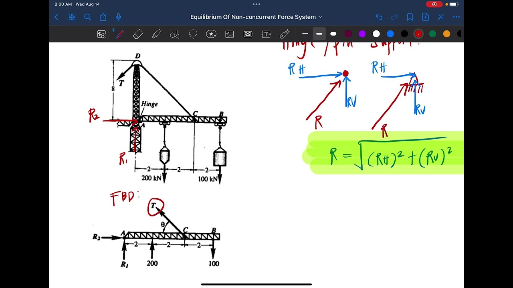Go back to the documents library
Screen dimensions: 513x288
click(x=57, y=17)
